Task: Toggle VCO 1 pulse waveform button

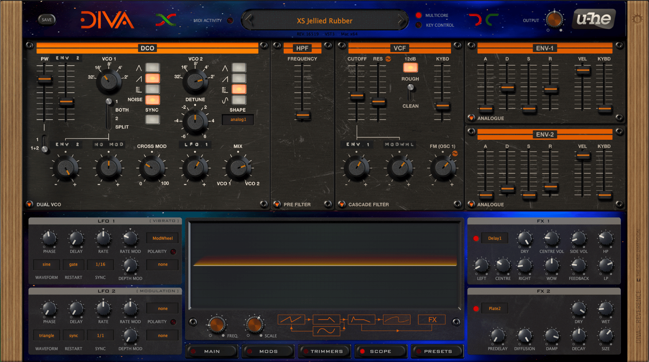Action: click(152, 89)
